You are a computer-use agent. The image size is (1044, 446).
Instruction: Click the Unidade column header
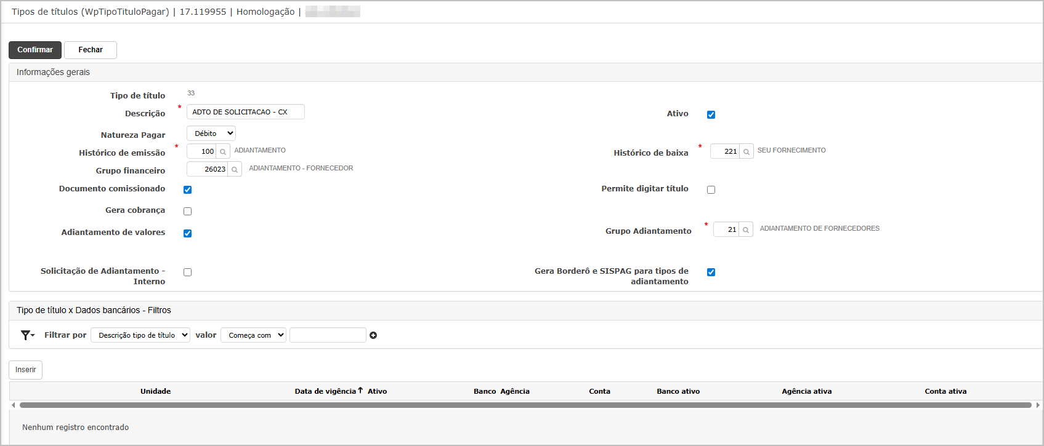coord(155,391)
